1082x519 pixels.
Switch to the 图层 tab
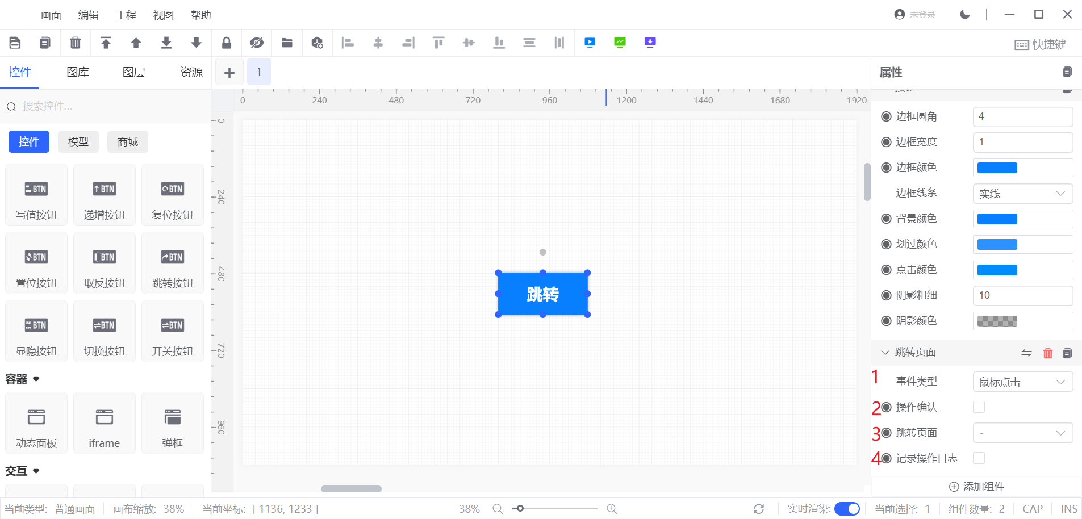[x=133, y=72]
